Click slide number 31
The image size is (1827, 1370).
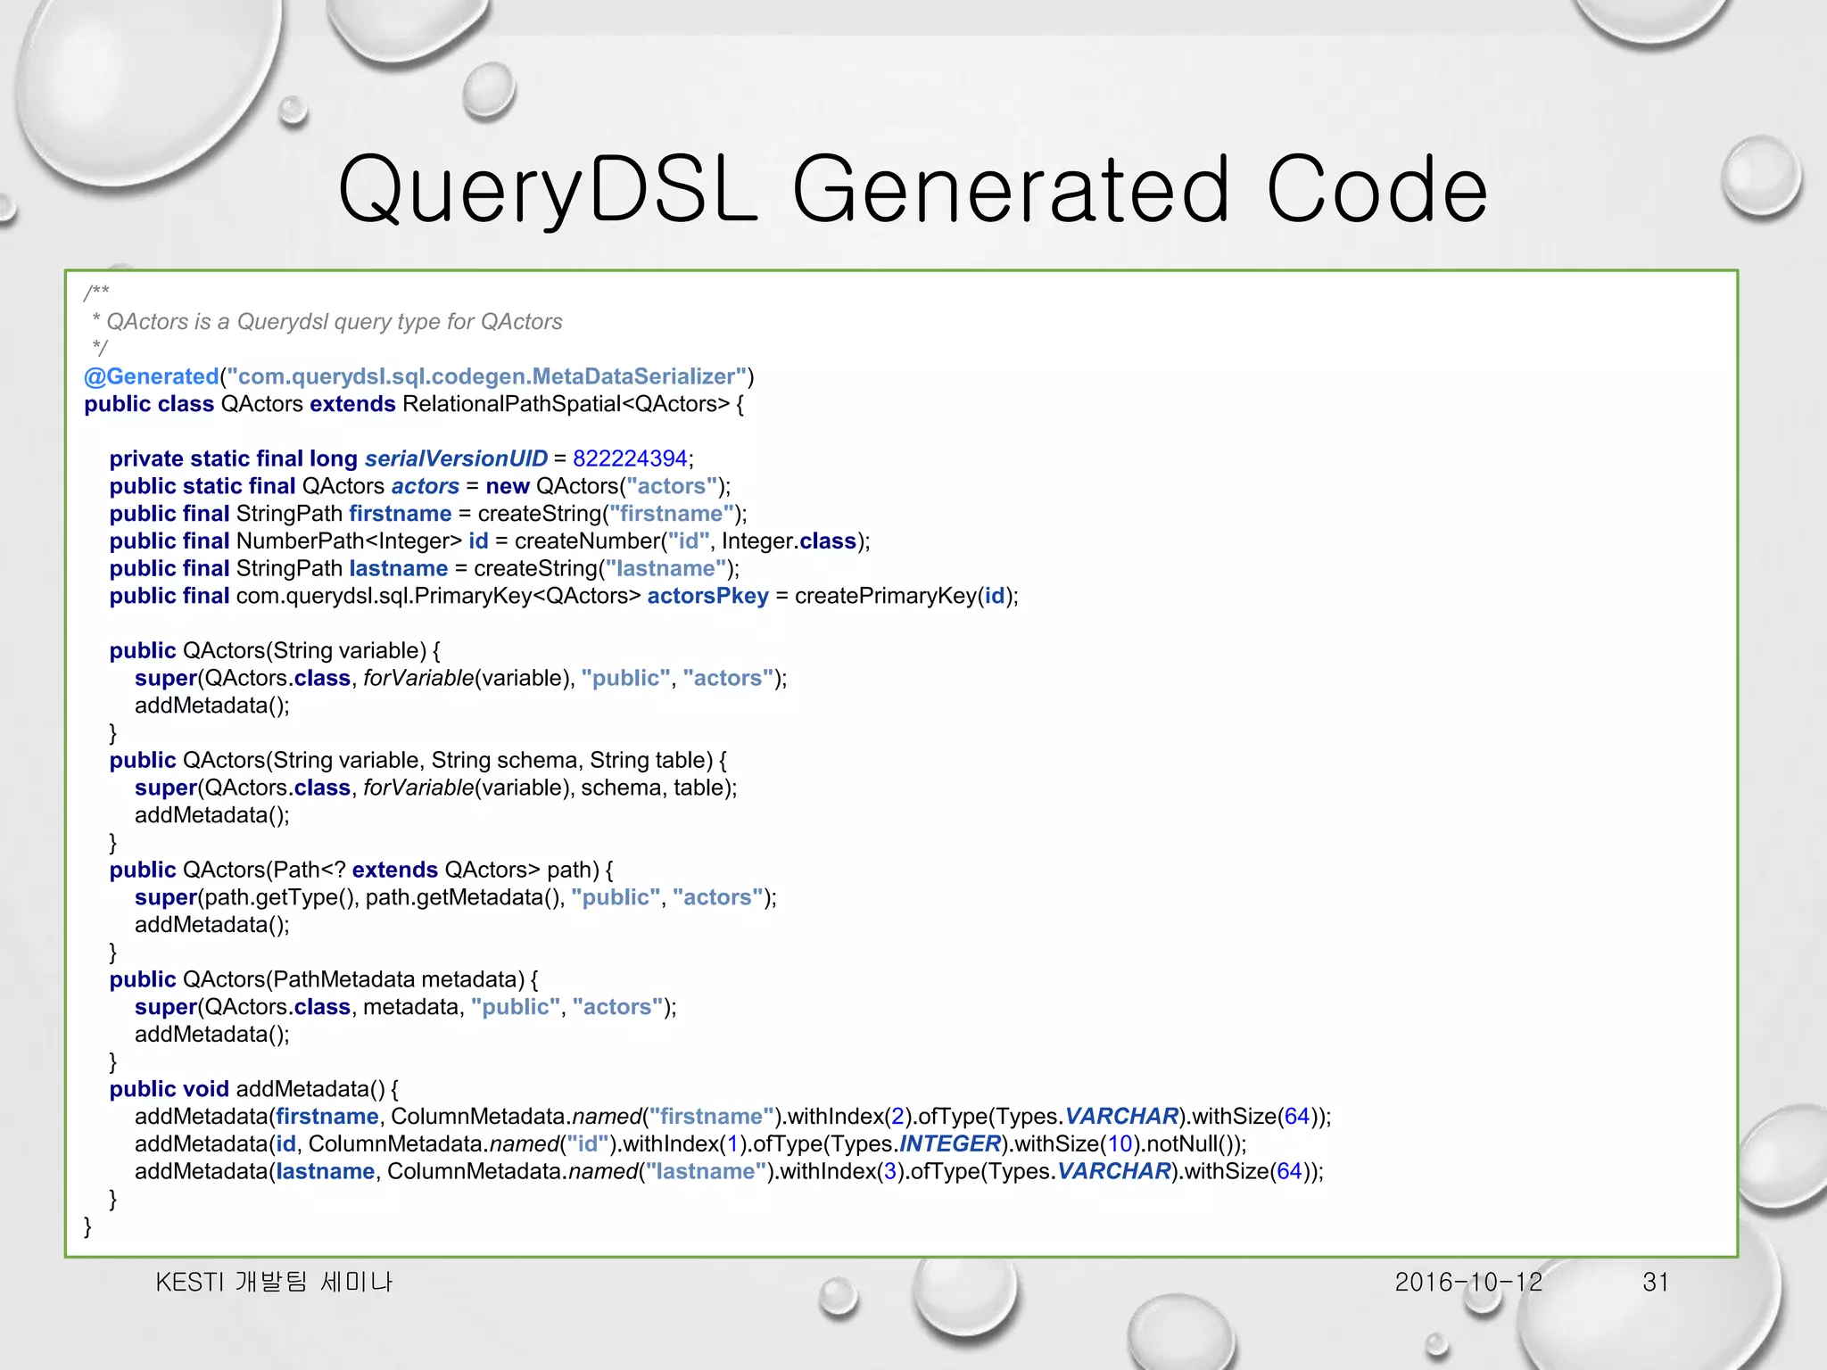[1655, 1282]
